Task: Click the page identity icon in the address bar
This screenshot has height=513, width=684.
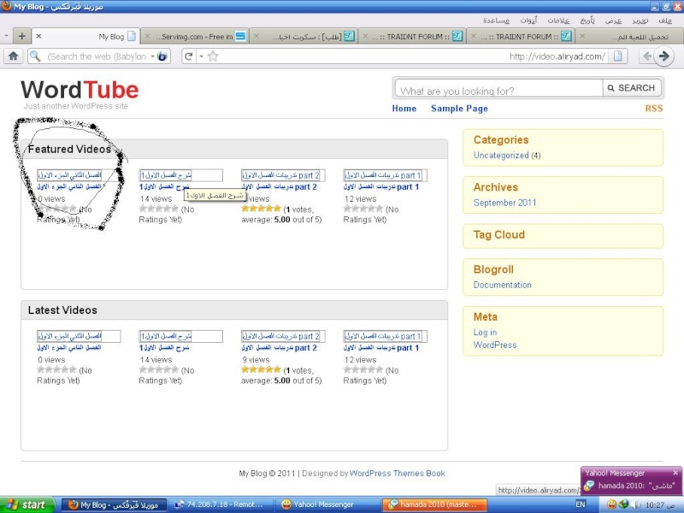Action: pos(617,56)
